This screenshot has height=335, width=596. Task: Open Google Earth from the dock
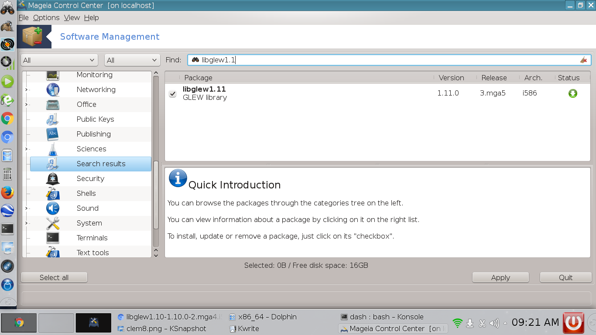tap(7, 211)
